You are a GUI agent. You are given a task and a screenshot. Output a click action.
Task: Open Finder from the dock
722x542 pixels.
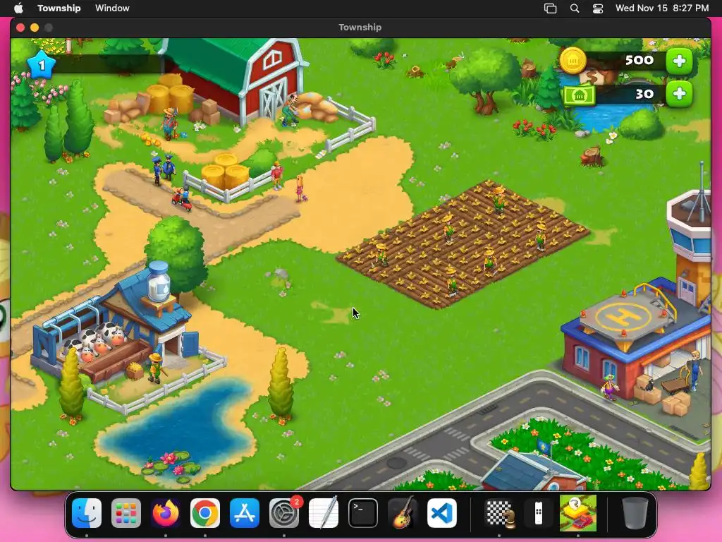point(87,512)
